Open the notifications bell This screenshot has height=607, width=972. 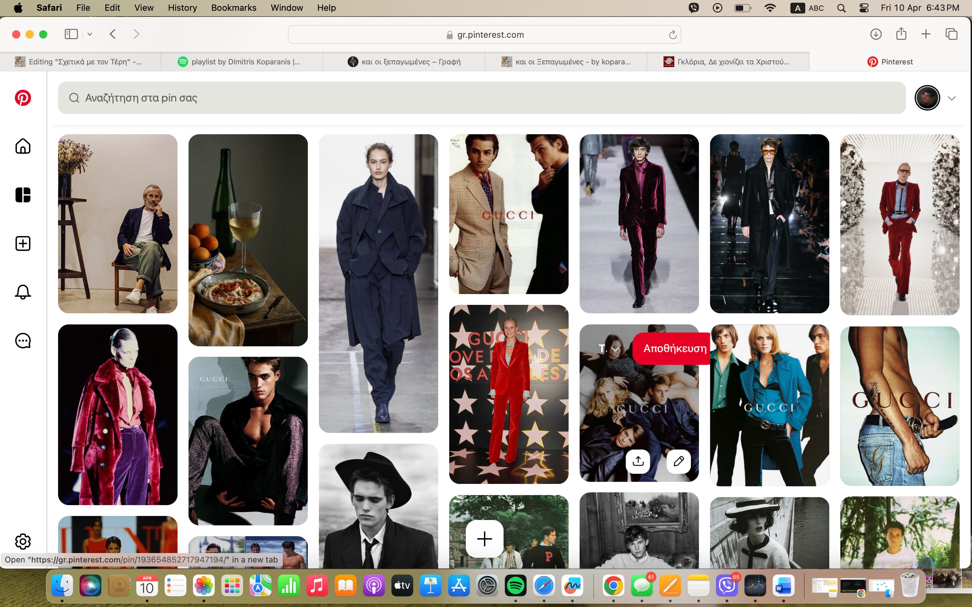(23, 292)
